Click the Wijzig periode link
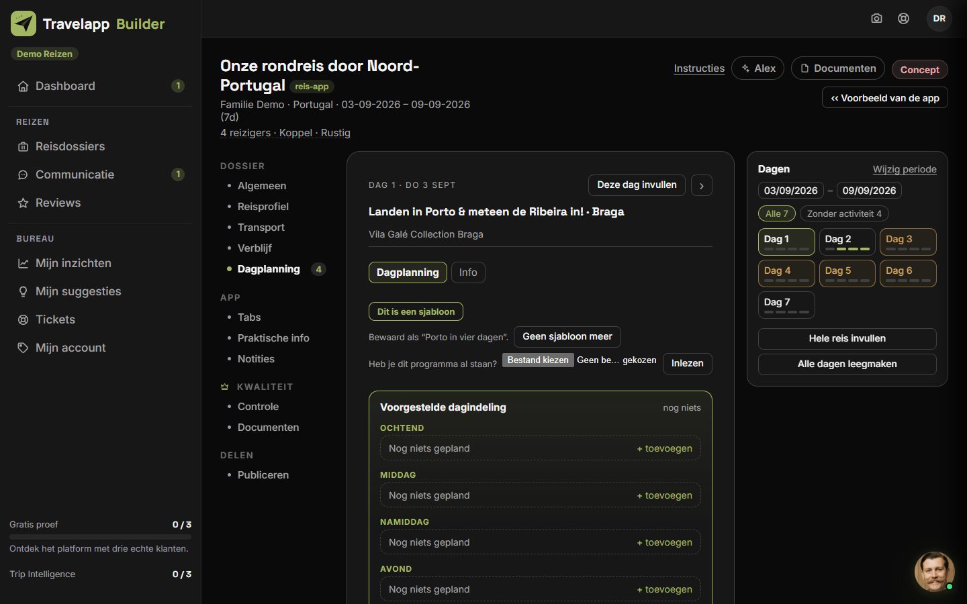Viewport: 967px width, 604px height. click(x=905, y=169)
